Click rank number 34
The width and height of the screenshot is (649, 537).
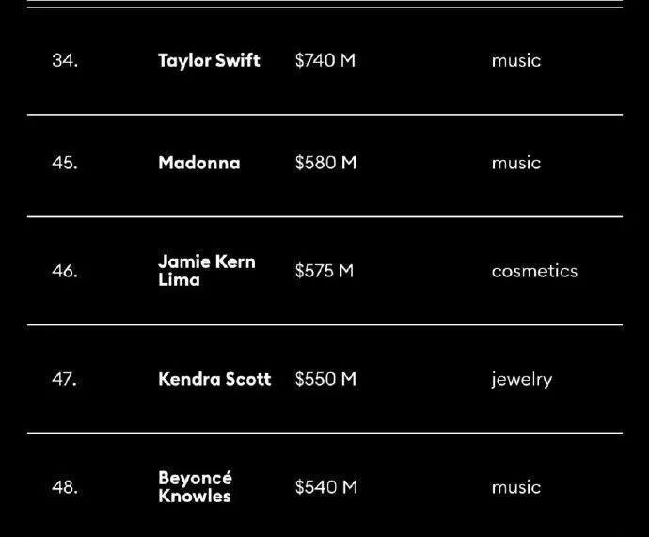click(x=65, y=60)
